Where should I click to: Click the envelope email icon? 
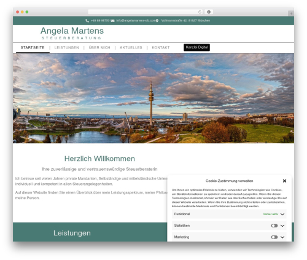113,21
